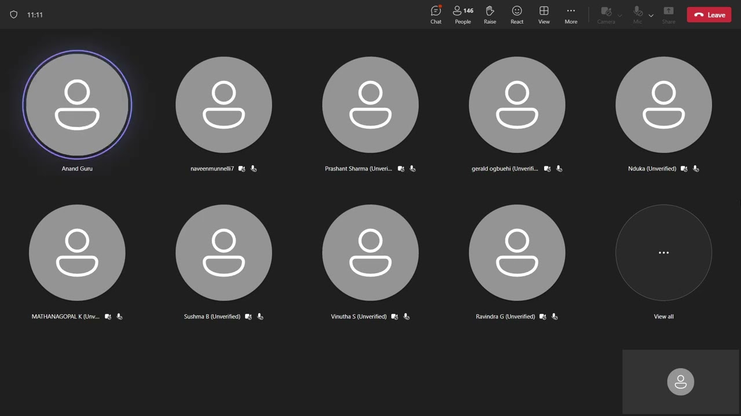Click Ravindra G's camera-off icon
Image resolution: width=741 pixels, height=416 pixels.
tap(542, 317)
